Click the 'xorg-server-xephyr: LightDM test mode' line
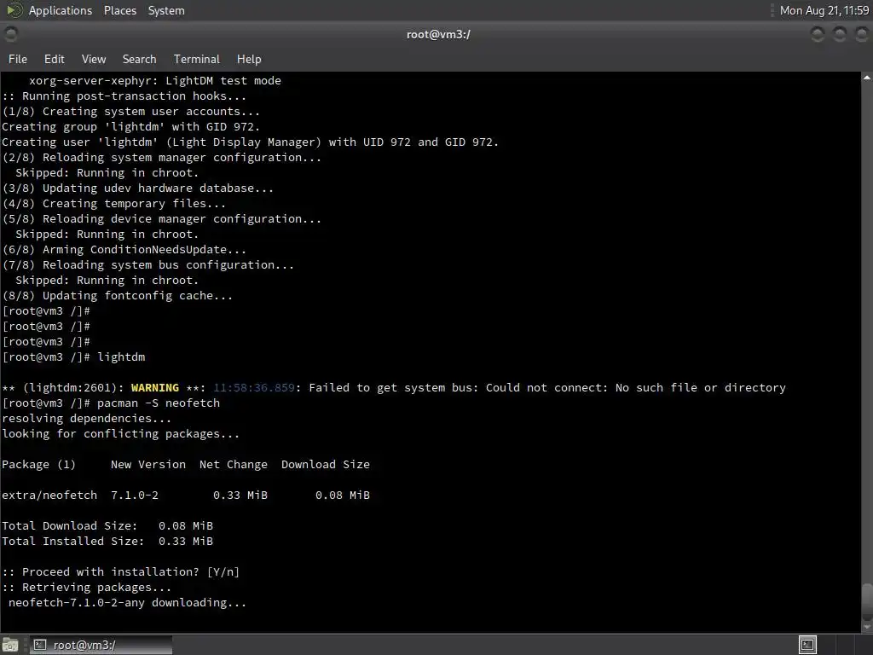Viewport: 873px width, 655px height. pyautogui.click(x=155, y=81)
